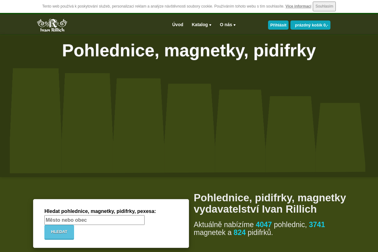Open the prázdný košík cart button
Screen dimensions: 378x252
tap(310, 25)
